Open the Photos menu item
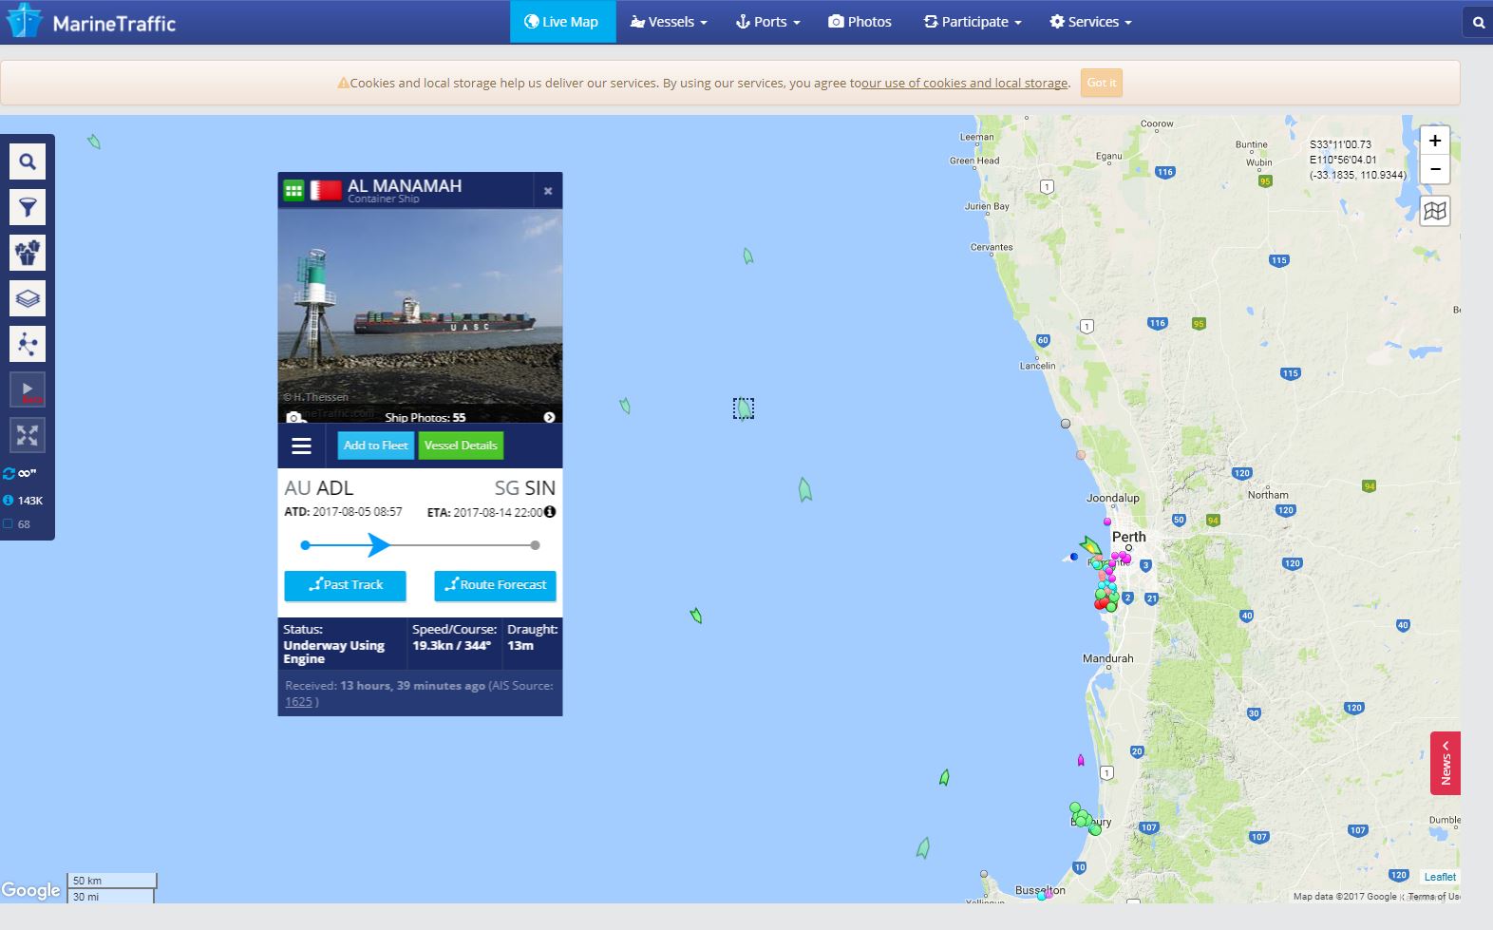The height and width of the screenshot is (930, 1493). point(860,22)
